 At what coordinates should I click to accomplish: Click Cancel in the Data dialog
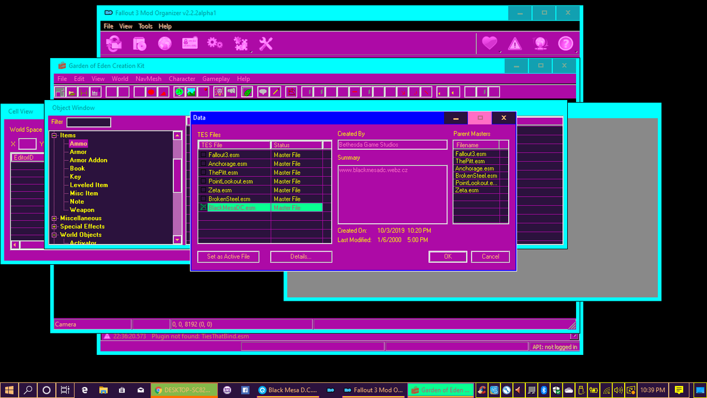point(490,256)
